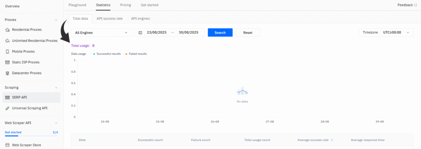Open the Pricing tab
Image resolution: width=421 pixels, height=149 pixels.
coord(126,5)
